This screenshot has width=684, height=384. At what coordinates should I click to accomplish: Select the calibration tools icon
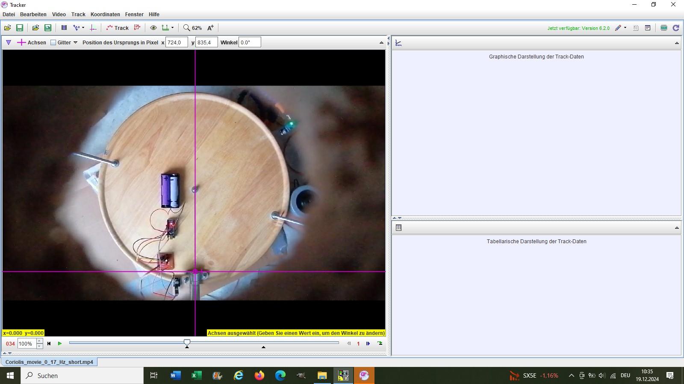pyautogui.click(x=77, y=28)
